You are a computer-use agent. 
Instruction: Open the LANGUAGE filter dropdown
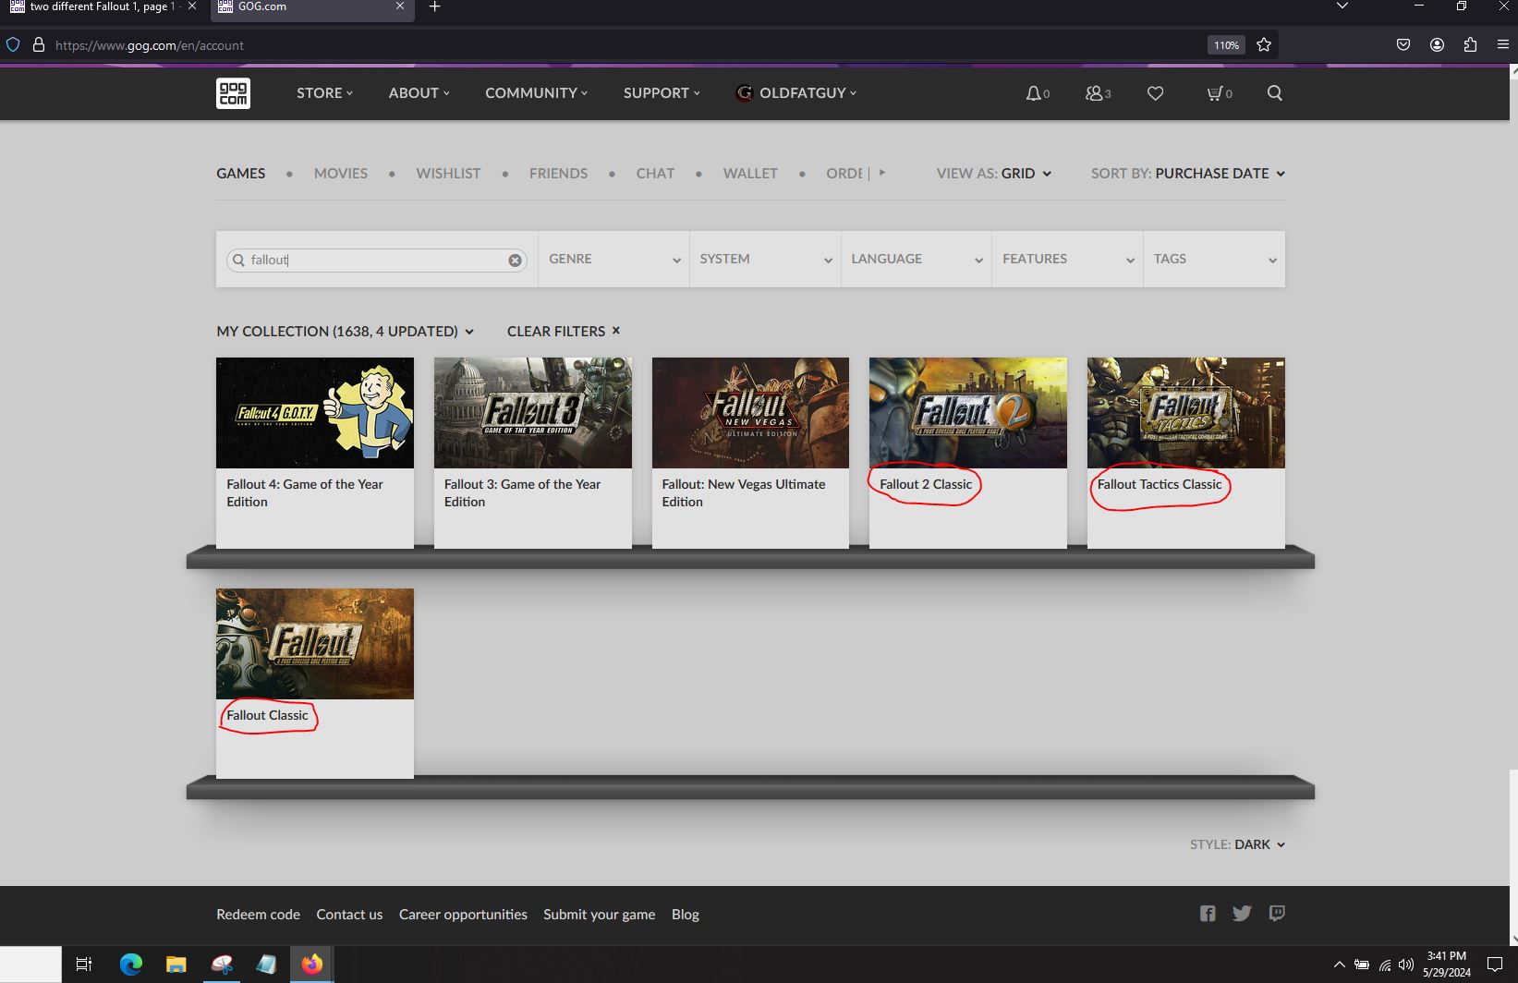917,260
